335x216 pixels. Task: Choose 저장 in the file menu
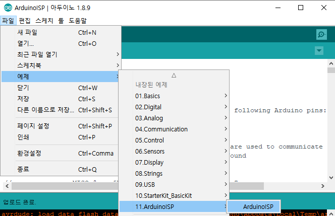[x=60, y=99]
